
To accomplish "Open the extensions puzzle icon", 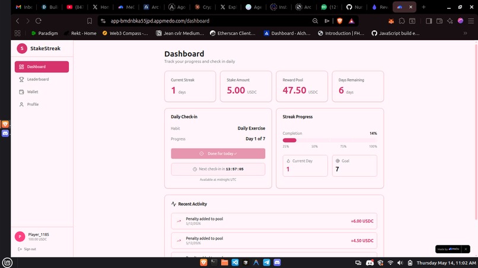I will coord(401,21).
